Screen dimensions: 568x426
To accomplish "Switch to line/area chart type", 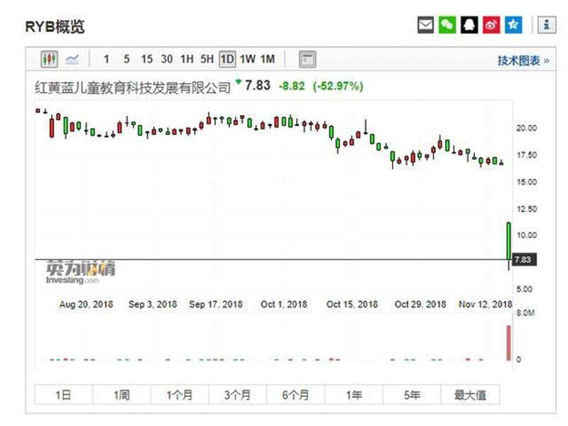I will [x=72, y=59].
